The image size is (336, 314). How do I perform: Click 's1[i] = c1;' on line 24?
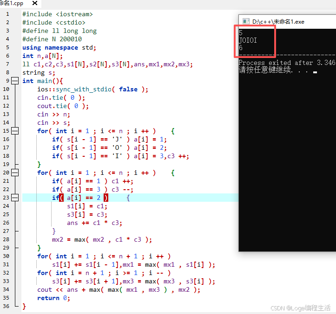(87, 206)
